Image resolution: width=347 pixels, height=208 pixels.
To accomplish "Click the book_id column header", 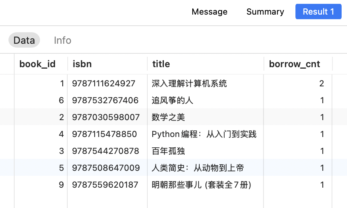I will coord(37,64).
